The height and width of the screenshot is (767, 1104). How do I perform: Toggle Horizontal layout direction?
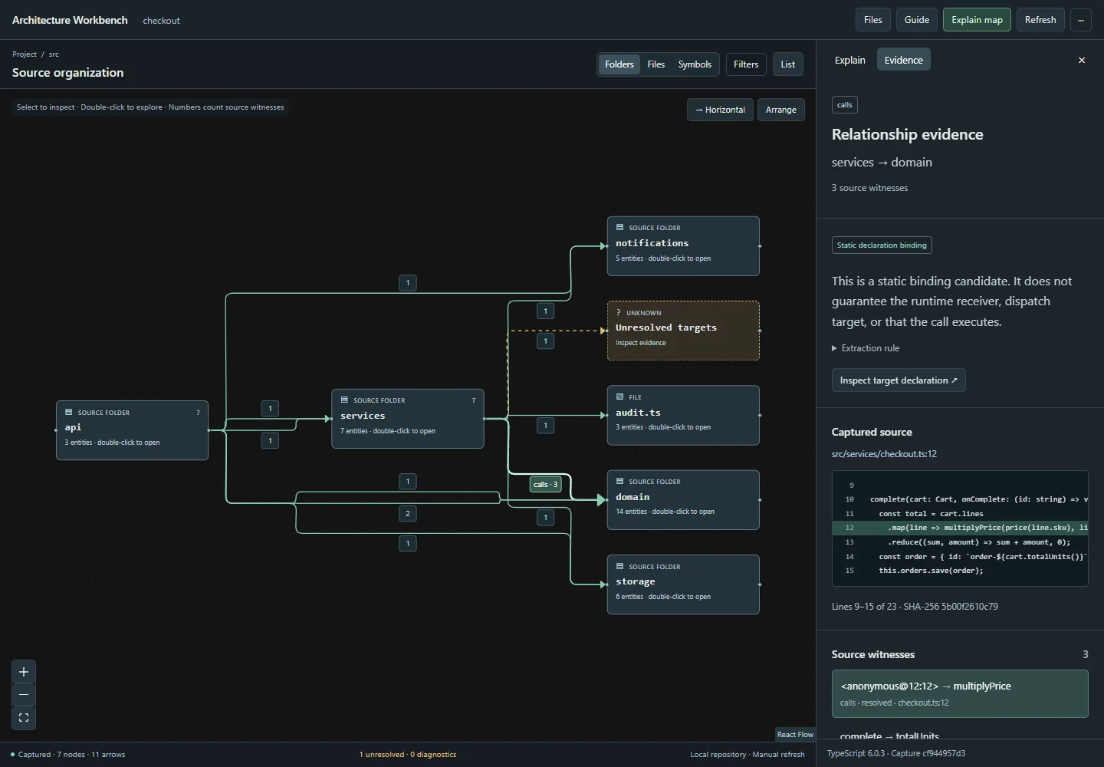pos(720,110)
